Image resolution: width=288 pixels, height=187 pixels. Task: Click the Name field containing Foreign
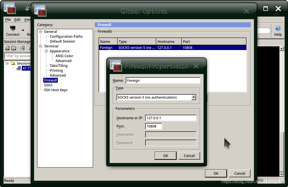163,81
